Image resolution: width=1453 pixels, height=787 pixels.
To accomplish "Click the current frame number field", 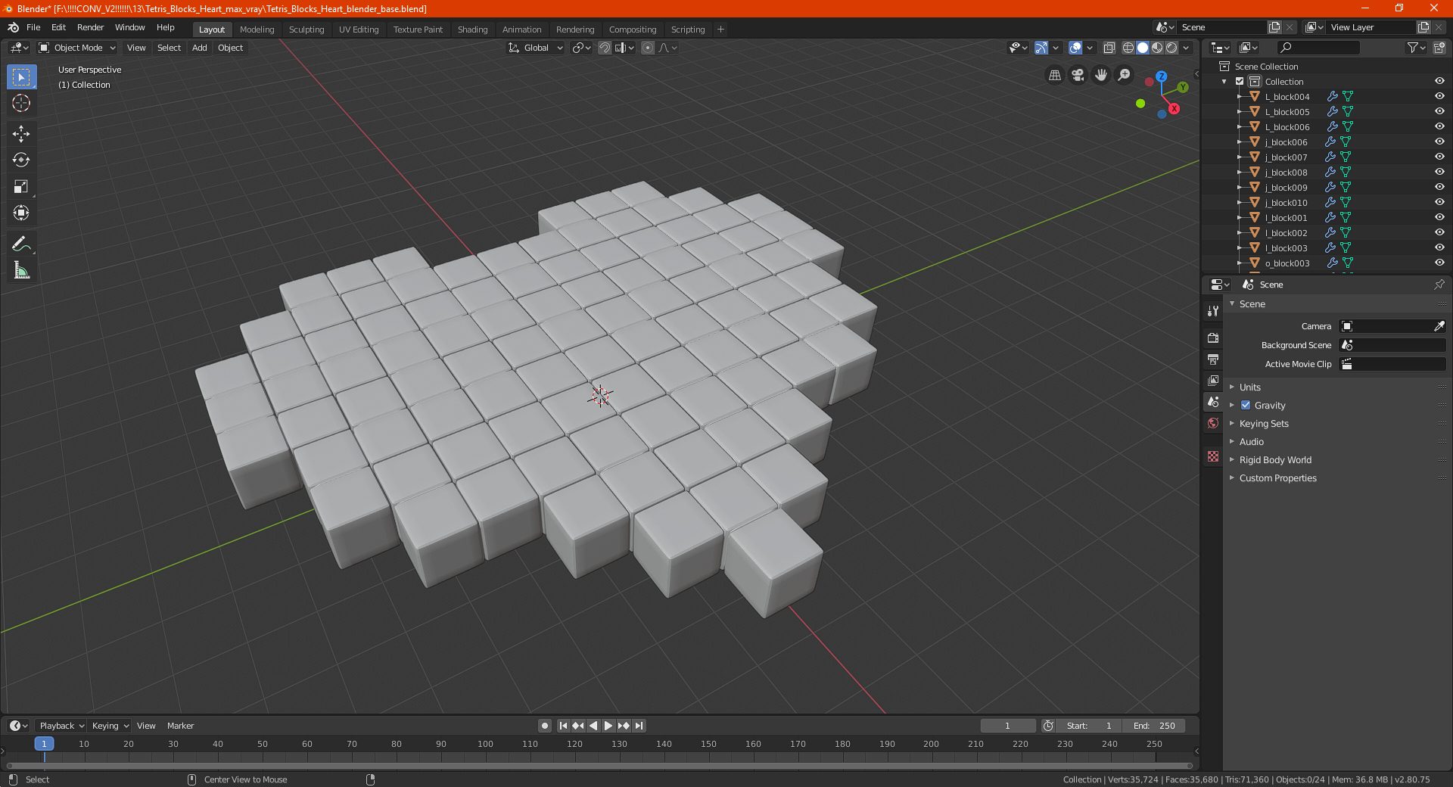I will click(1008, 726).
